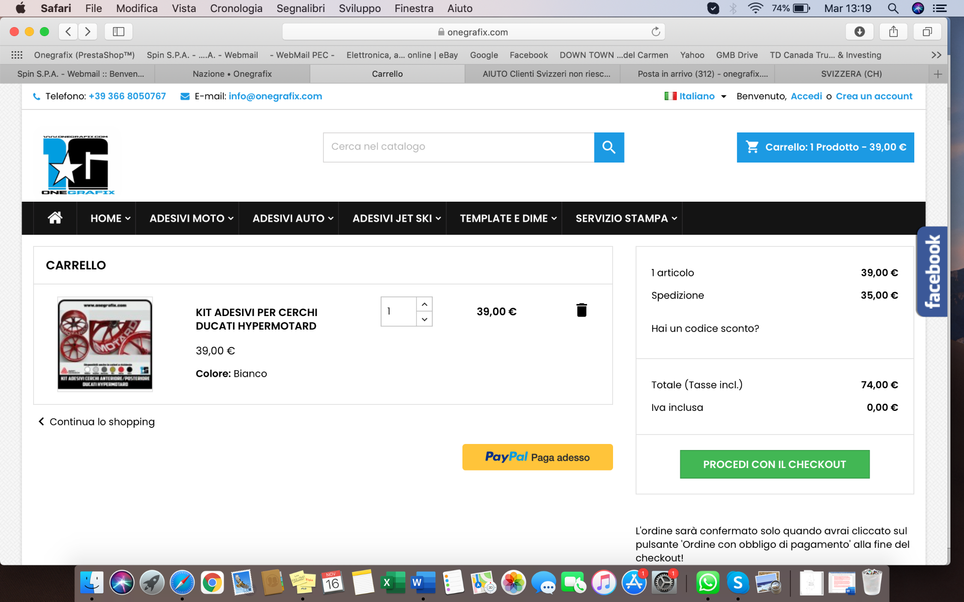Open WhatsApp from the Dock

707,582
